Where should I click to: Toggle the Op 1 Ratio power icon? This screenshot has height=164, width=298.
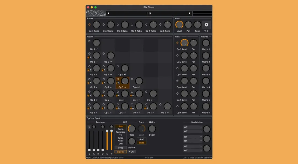[x=89, y=24]
